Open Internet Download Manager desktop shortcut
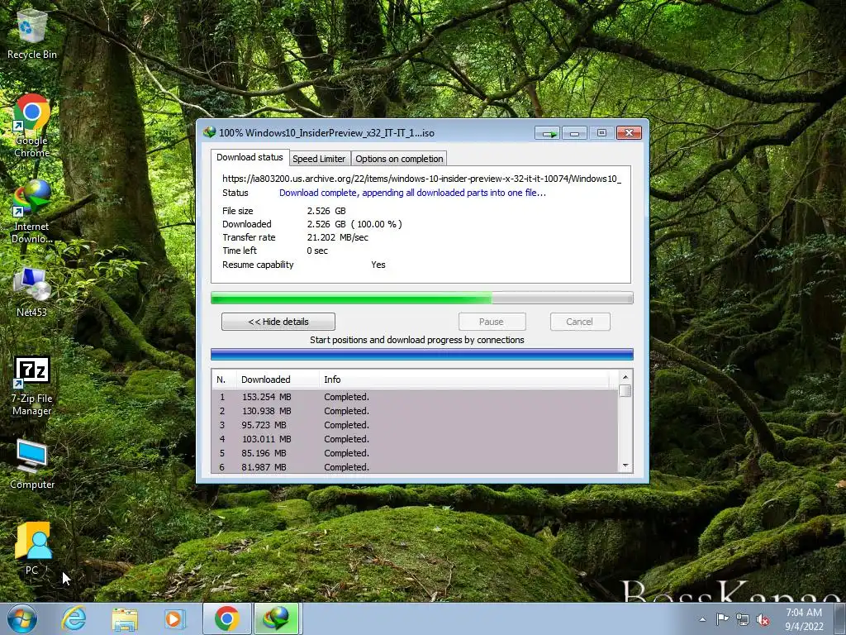 pos(32,211)
